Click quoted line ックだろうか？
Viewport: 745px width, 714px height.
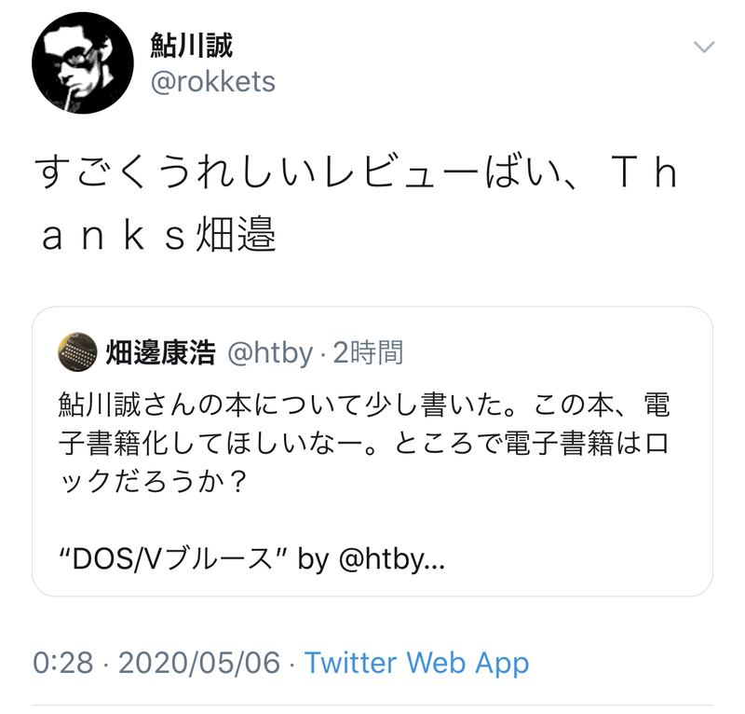coord(153,482)
